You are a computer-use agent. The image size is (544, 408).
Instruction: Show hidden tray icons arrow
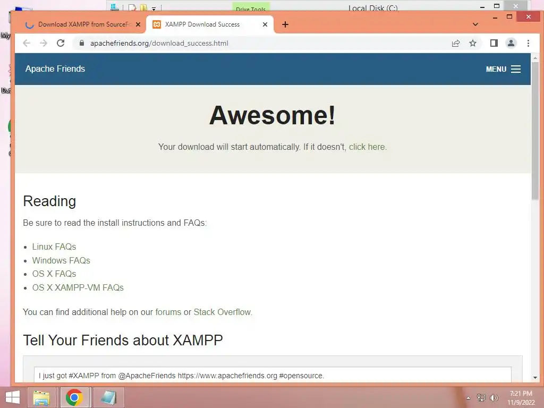click(x=469, y=398)
